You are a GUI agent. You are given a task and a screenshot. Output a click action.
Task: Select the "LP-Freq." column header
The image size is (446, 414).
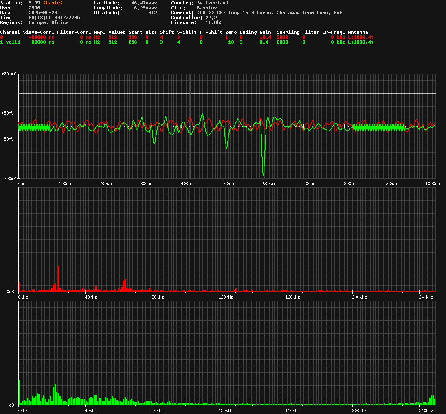click(334, 32)
